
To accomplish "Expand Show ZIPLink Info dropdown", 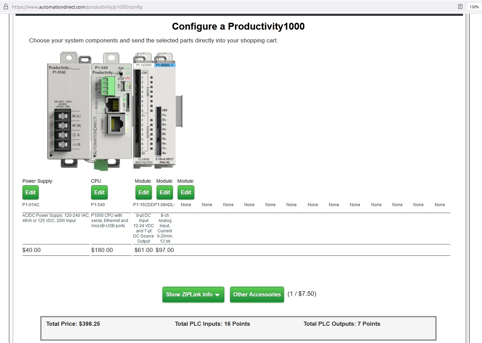I will pos(193,295).
